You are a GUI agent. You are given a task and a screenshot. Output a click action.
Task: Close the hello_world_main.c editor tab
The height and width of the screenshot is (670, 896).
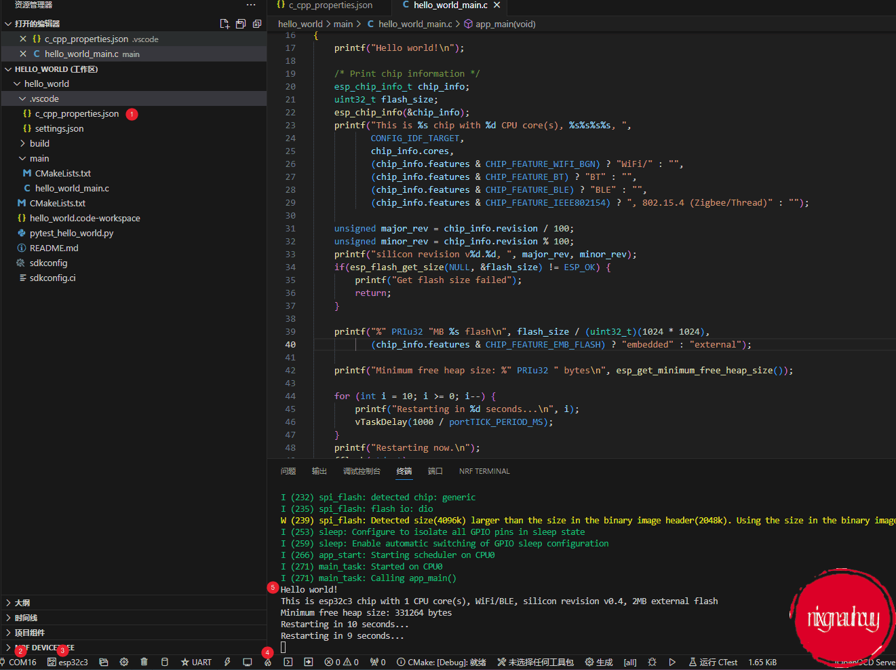(x=496, y=5)
